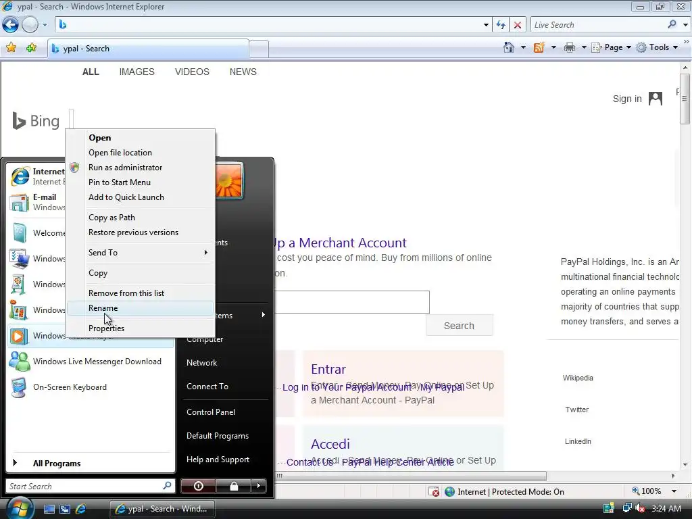Click the page Search button

[459, 326]
